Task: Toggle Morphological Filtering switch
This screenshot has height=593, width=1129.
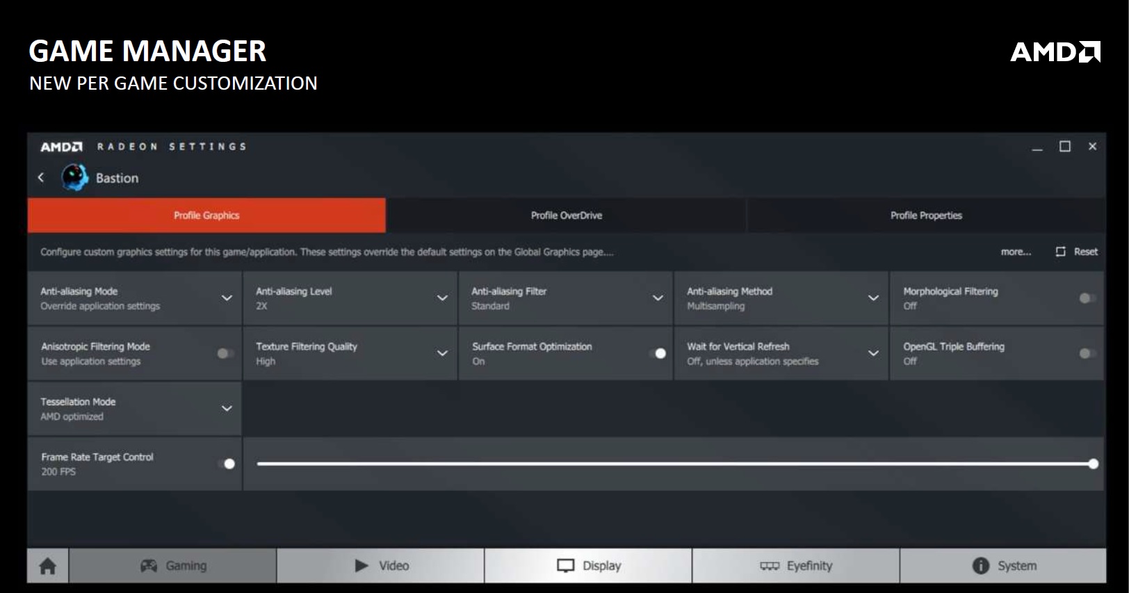Action: [1088, 298]
